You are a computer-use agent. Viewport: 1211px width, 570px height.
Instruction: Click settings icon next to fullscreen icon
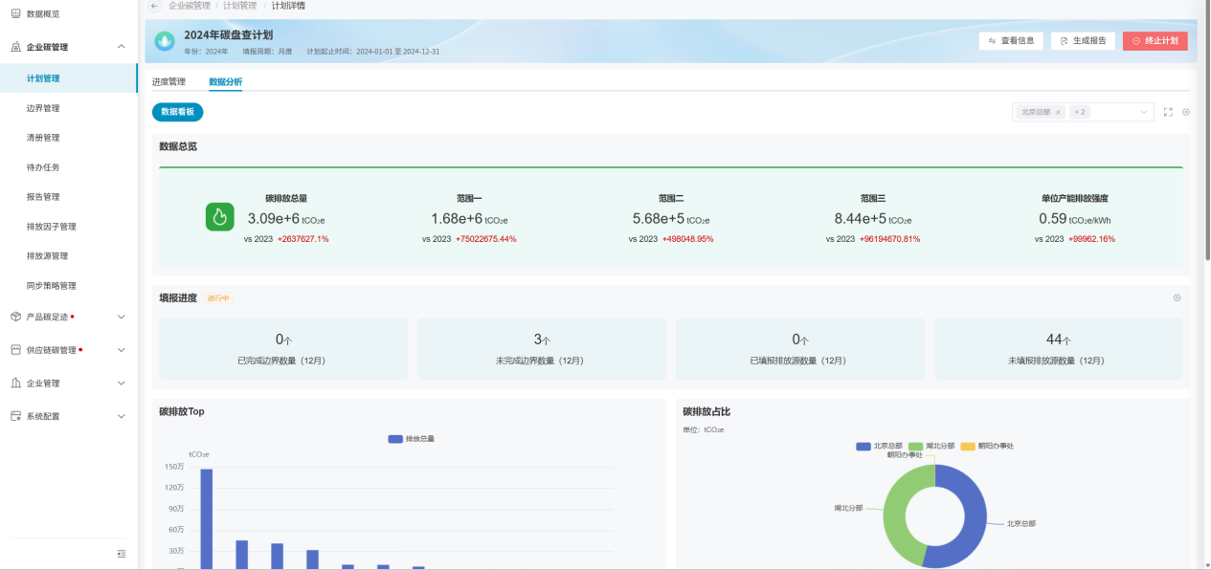point(1186,112)
